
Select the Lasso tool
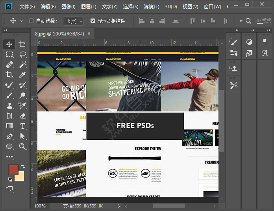tap(22, 54)
